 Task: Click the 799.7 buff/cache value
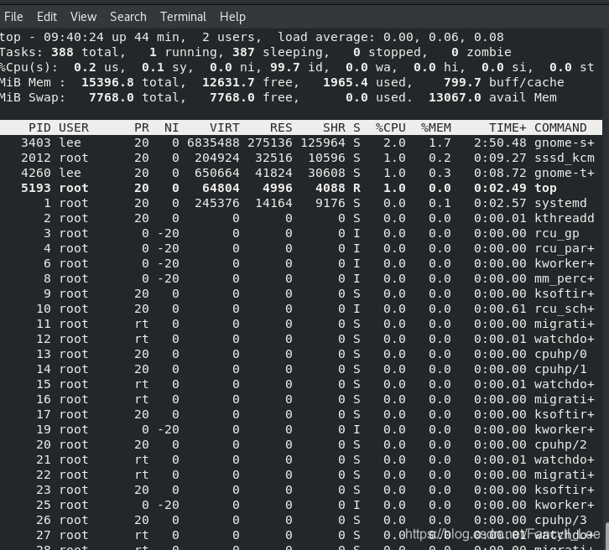click(462, 83)
